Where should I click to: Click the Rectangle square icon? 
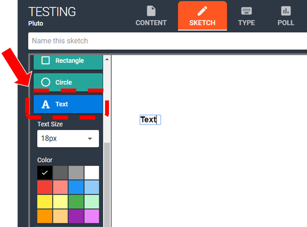coord(46,61)
